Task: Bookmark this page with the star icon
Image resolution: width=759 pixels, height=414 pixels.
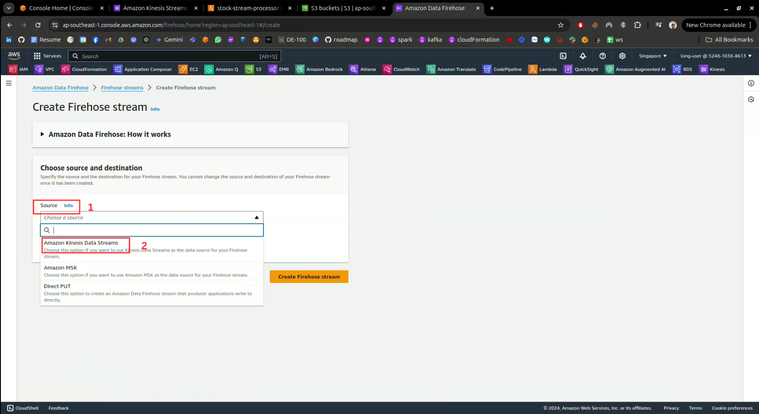Action: [561, 25]
